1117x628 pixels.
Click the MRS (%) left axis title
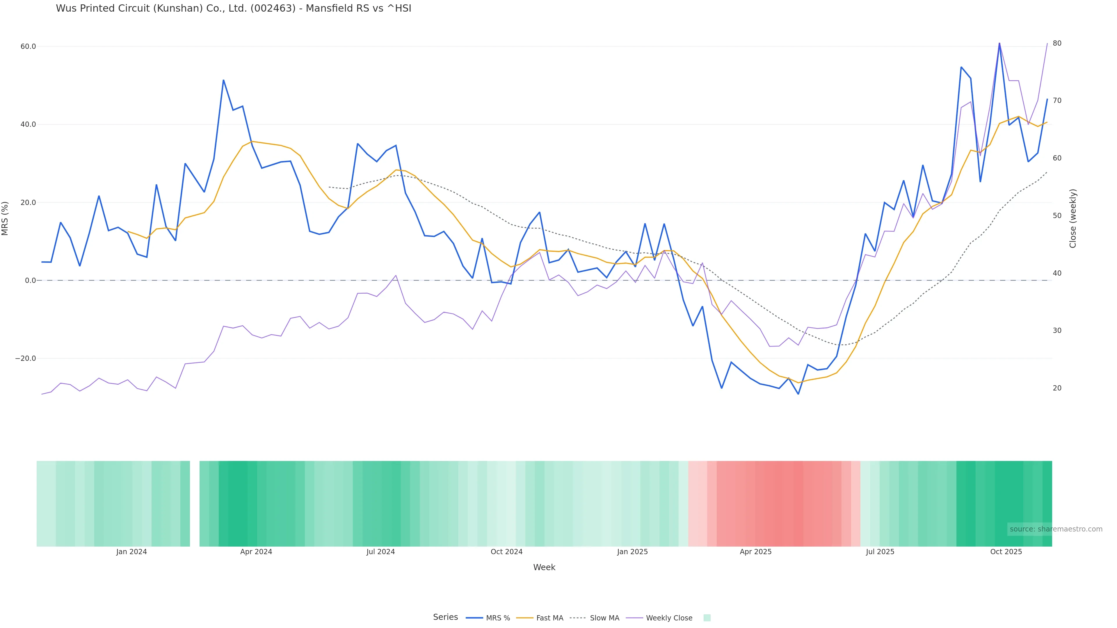click(5, 218)
